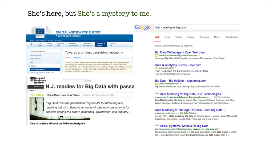Click the DIGITAL AGENDA FOR EUROPE title
This screenshot has height=153, width=273.
[78, 32]
